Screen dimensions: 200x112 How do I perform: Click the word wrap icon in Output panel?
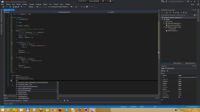(x=67, y=100)
